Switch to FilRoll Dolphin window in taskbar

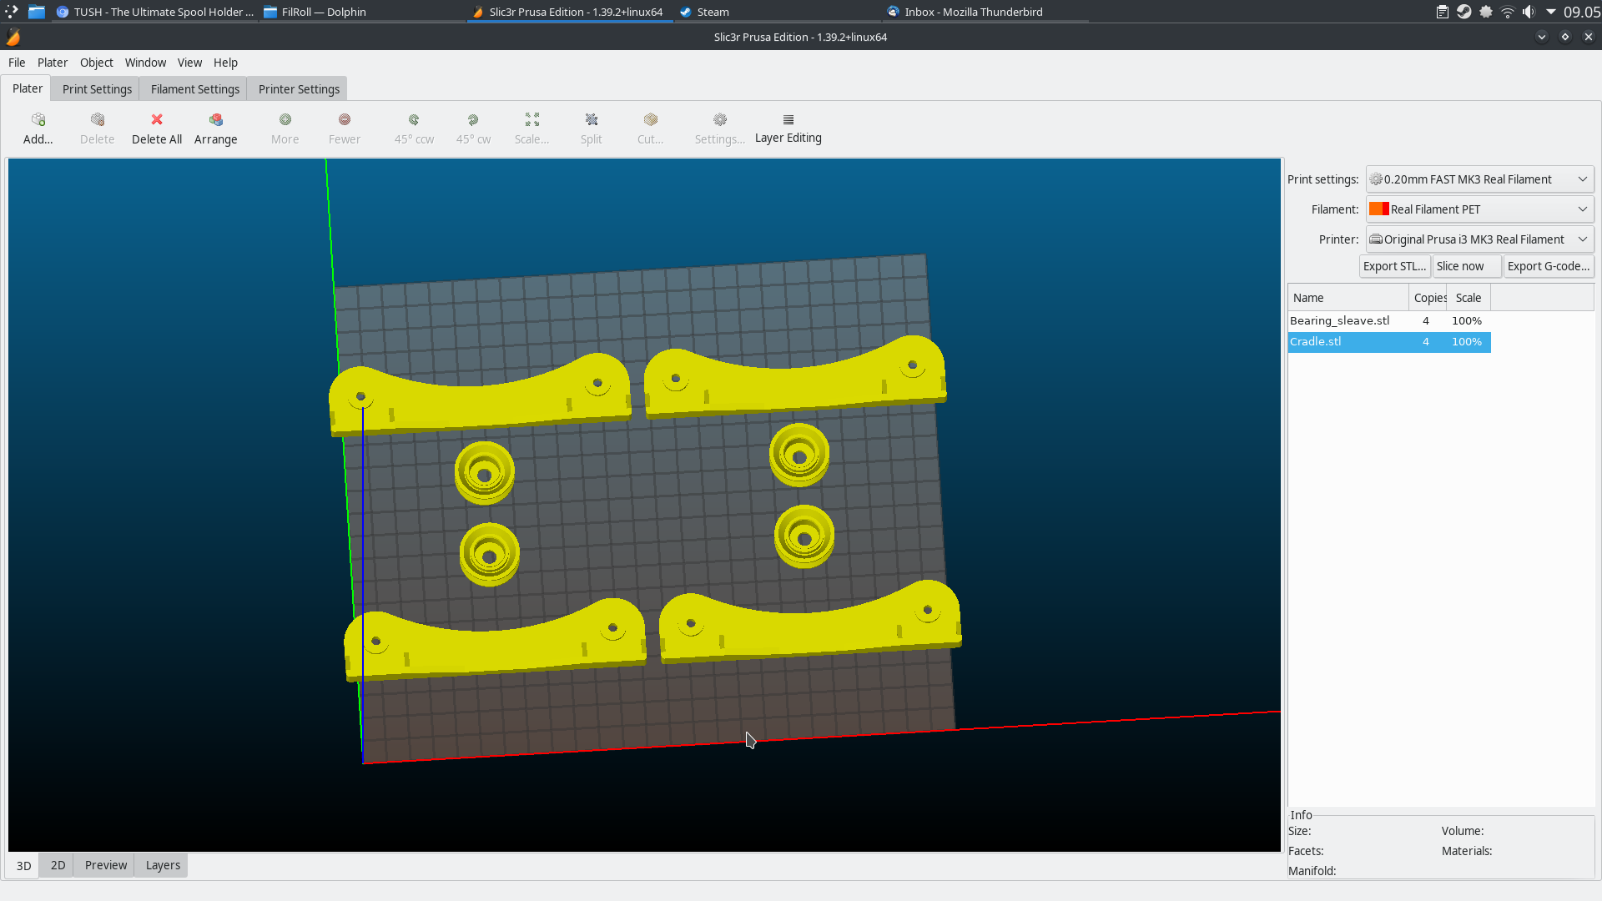(362, 12)
